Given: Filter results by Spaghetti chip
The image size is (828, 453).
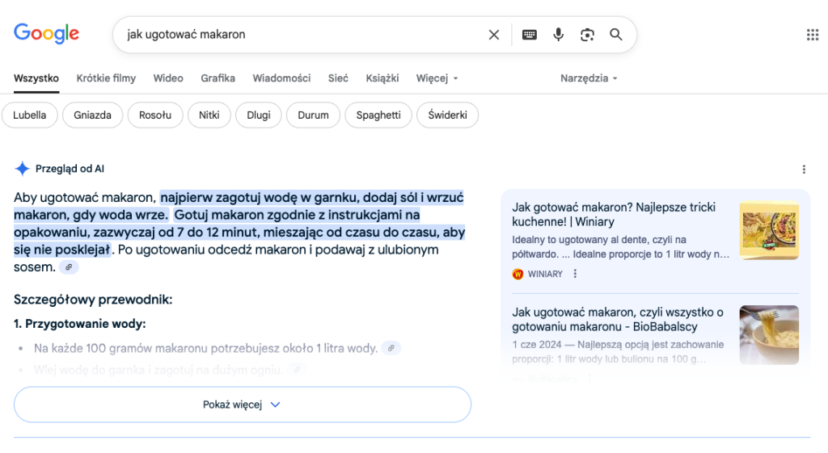Looking at the screenshot, I should [x=378, y=115].
